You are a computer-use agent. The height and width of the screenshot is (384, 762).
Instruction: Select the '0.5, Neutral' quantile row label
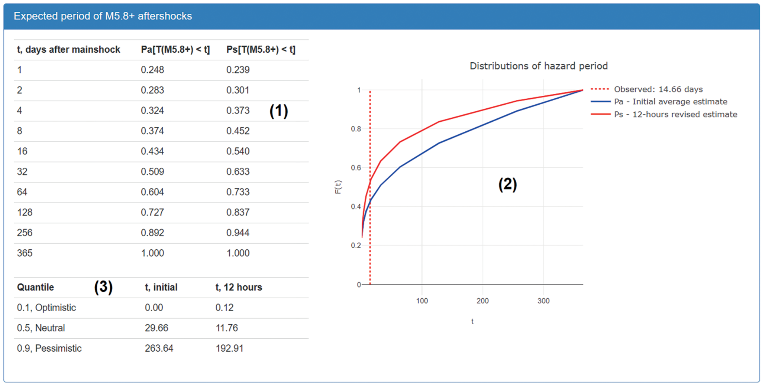tap(41, 328)
